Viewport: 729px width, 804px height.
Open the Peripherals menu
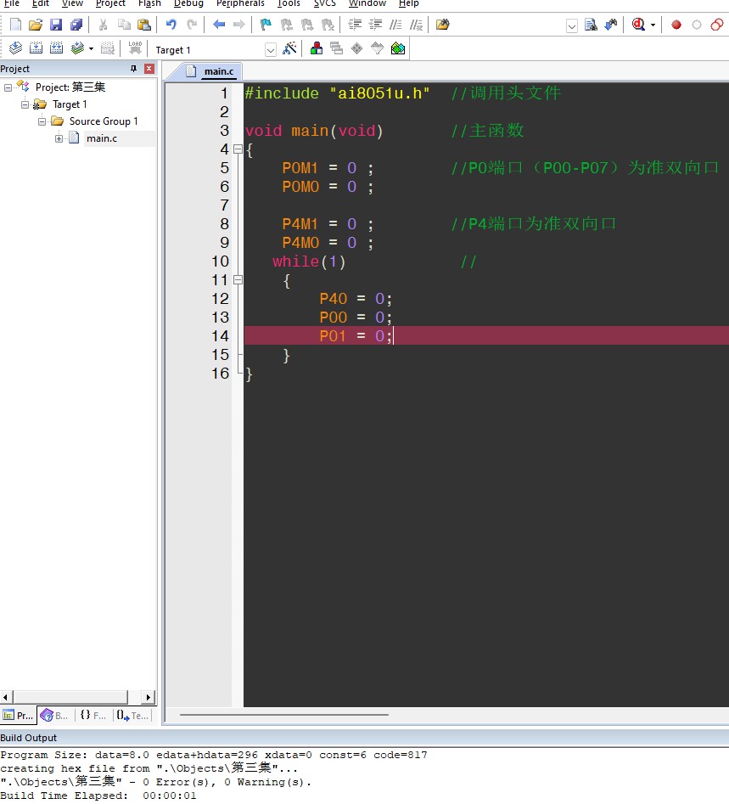(240, 4)
